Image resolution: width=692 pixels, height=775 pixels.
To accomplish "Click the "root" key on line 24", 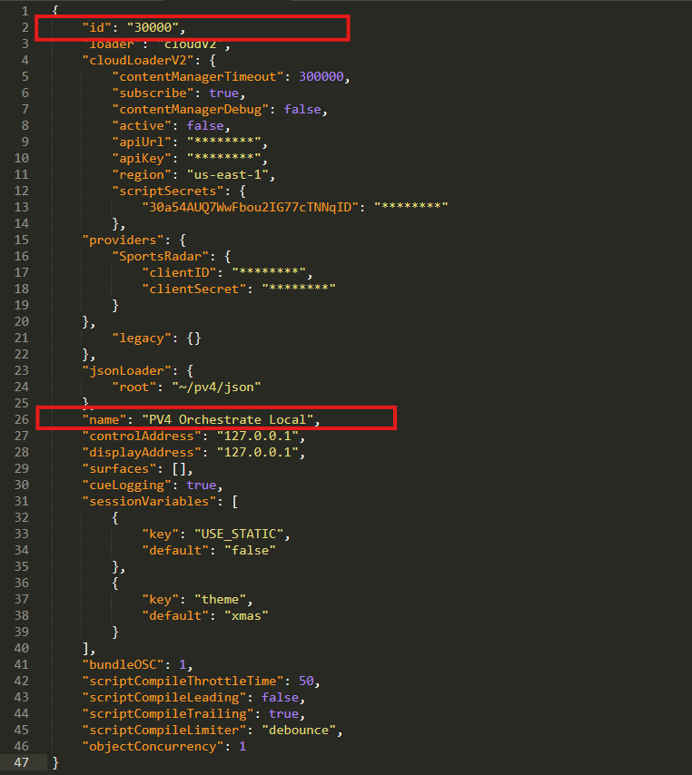I will (134, 387).
